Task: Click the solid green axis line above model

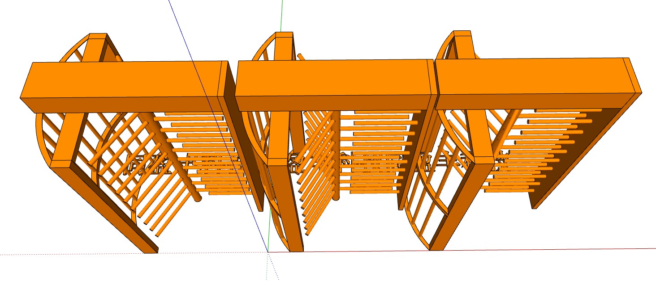Action: click(281, 16)
